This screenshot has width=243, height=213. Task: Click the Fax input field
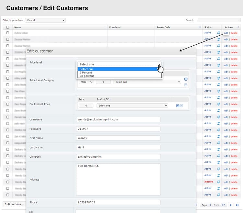click(118, 211)
